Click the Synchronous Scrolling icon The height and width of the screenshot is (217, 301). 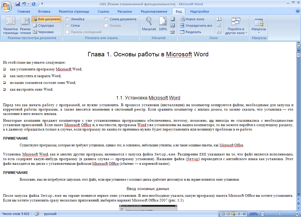click(x=219, y=26)
